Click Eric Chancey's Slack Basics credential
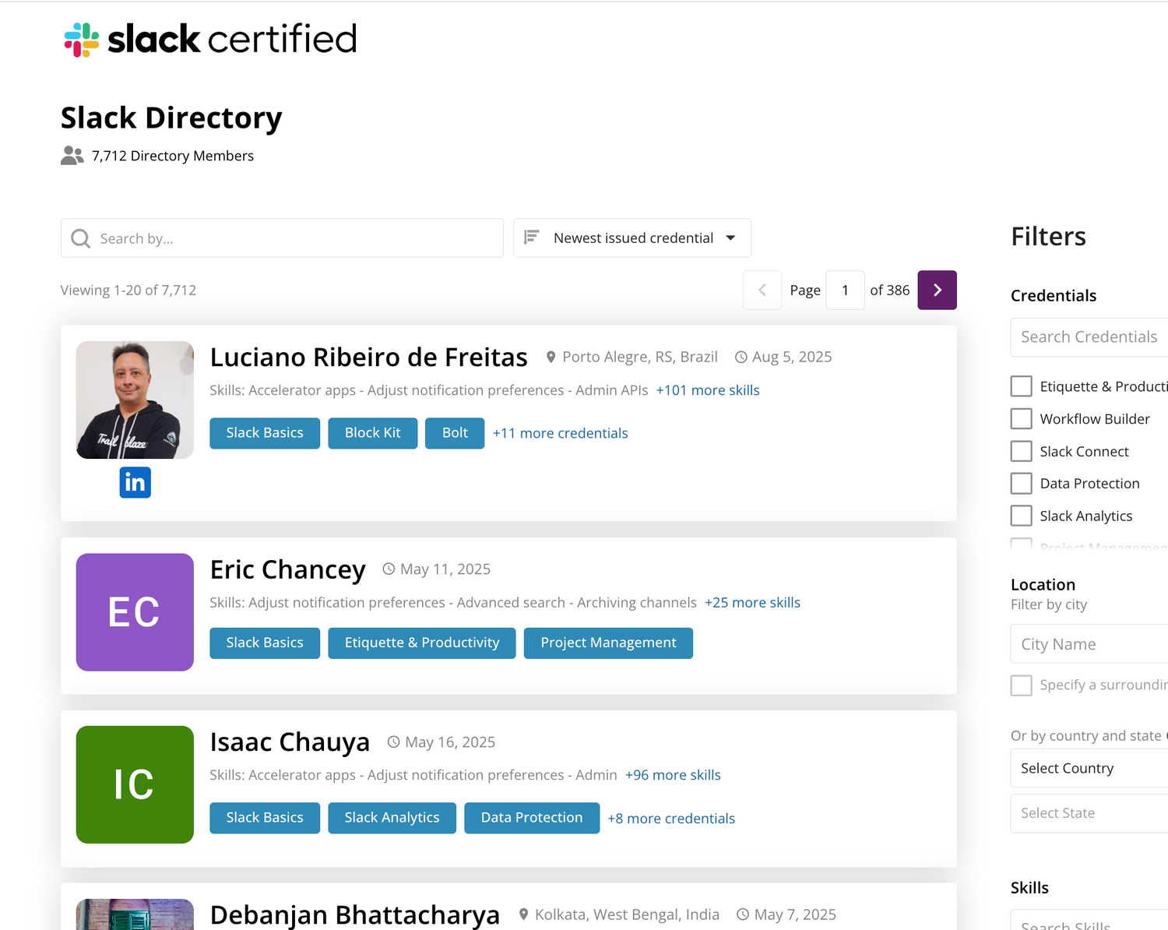Viewport: 1168px width, 930px height. point(265,643)
